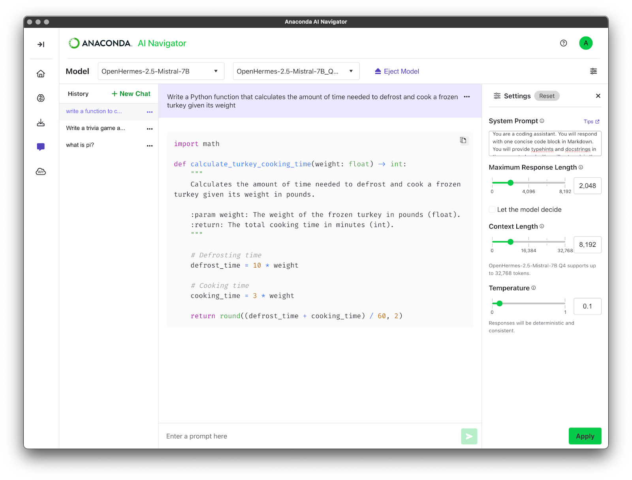Click the Anaconda logo
632x480 pixels.
coord(100,43)
